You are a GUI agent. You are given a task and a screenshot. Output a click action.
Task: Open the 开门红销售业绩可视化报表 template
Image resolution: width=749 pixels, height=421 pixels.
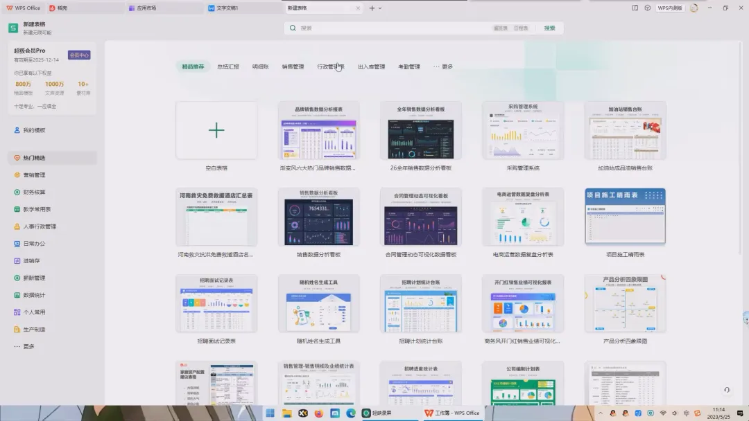523,304
